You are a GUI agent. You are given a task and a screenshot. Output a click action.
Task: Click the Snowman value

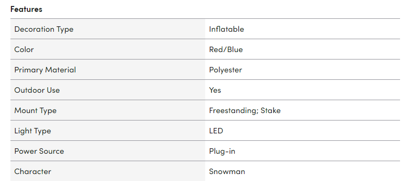tap(227, 172)
